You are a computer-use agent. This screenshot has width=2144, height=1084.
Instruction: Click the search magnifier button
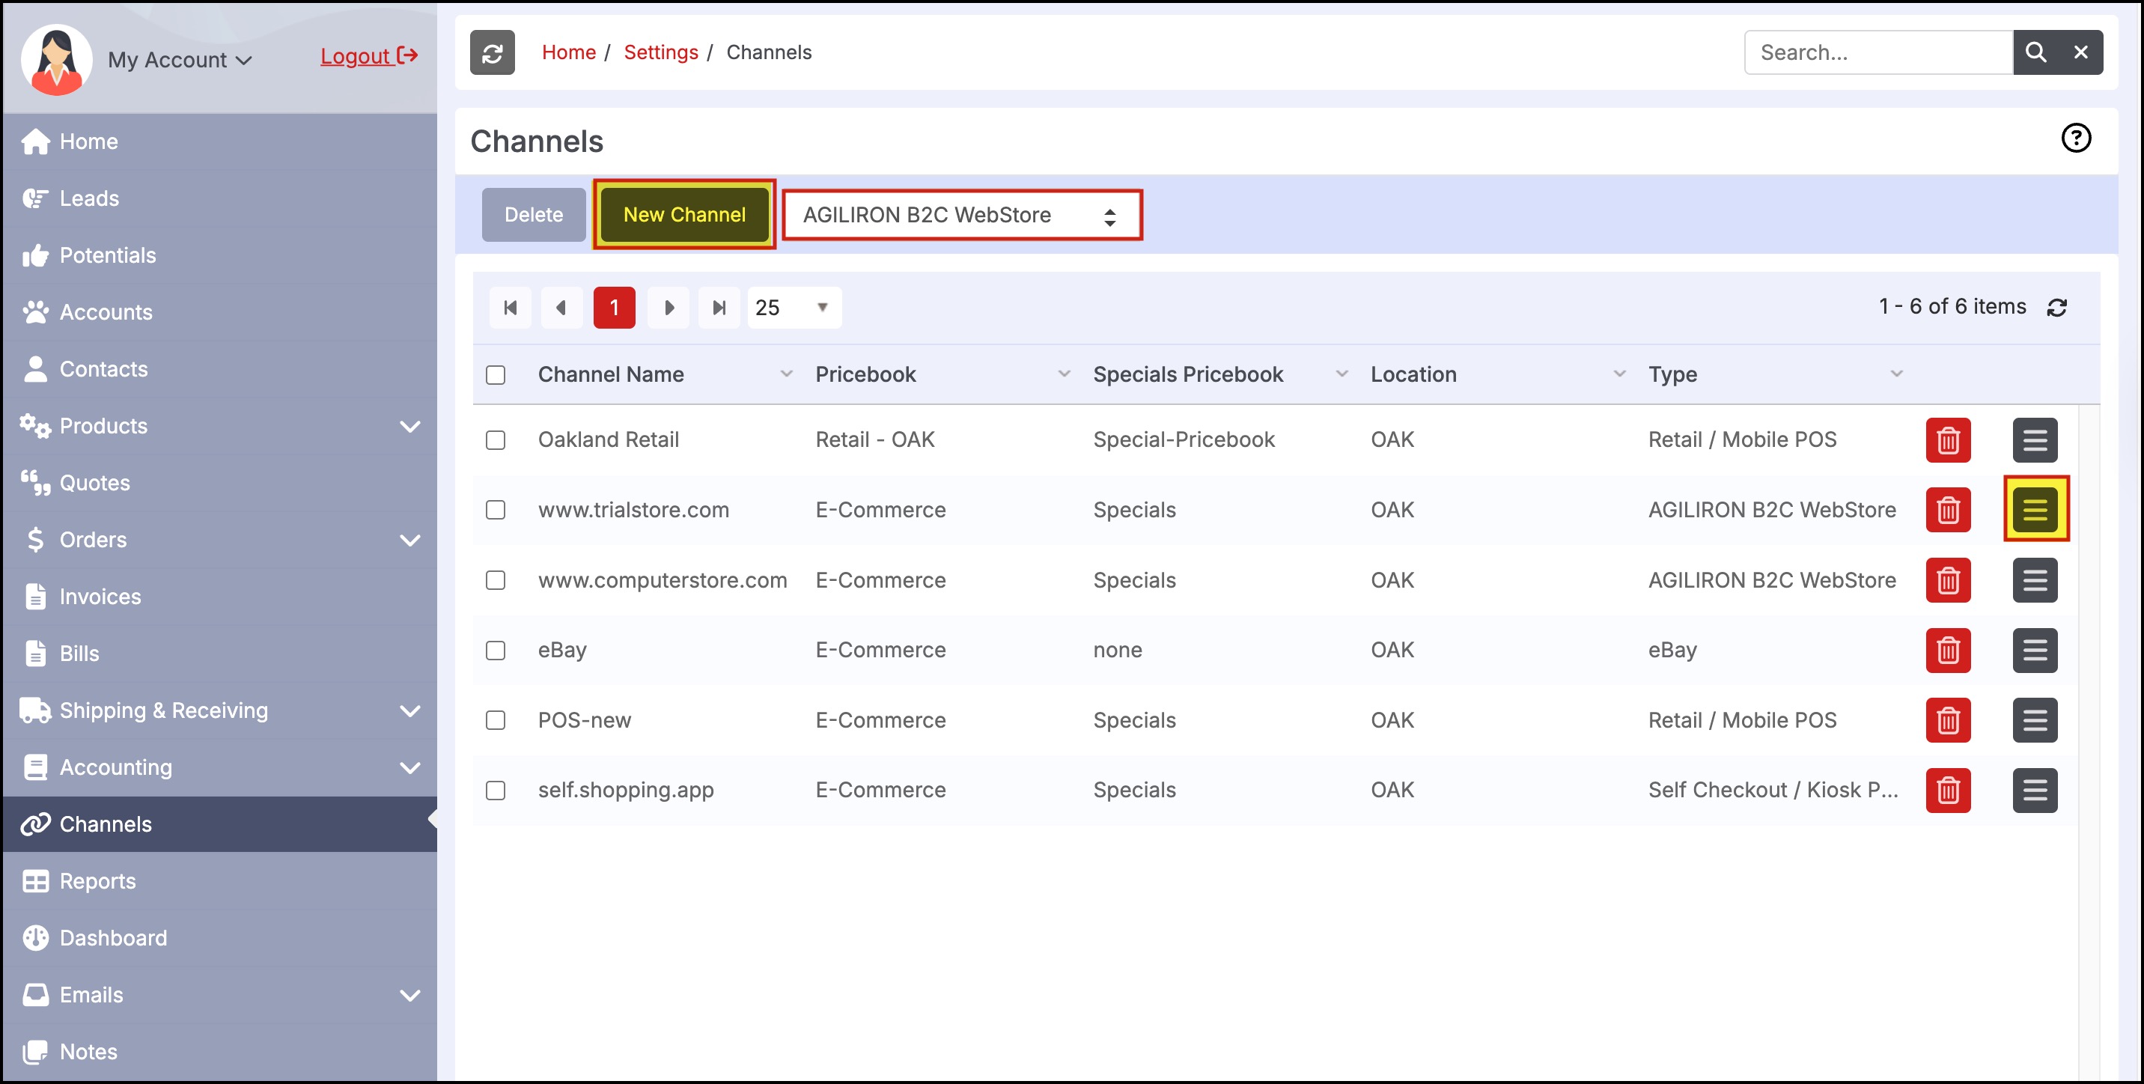(2035, 52)
